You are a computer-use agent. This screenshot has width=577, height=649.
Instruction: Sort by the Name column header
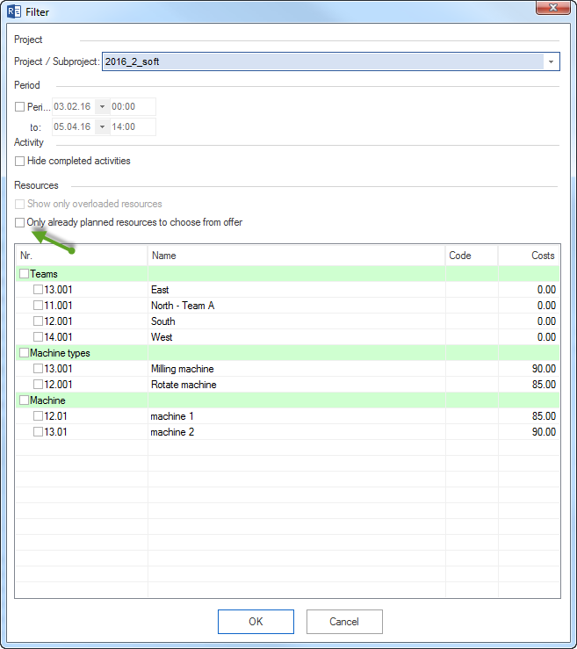pyautogui.click(x=296, y=256)
